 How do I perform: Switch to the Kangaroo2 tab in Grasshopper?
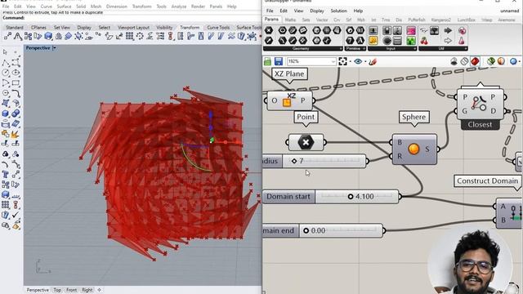pos(440,20)
